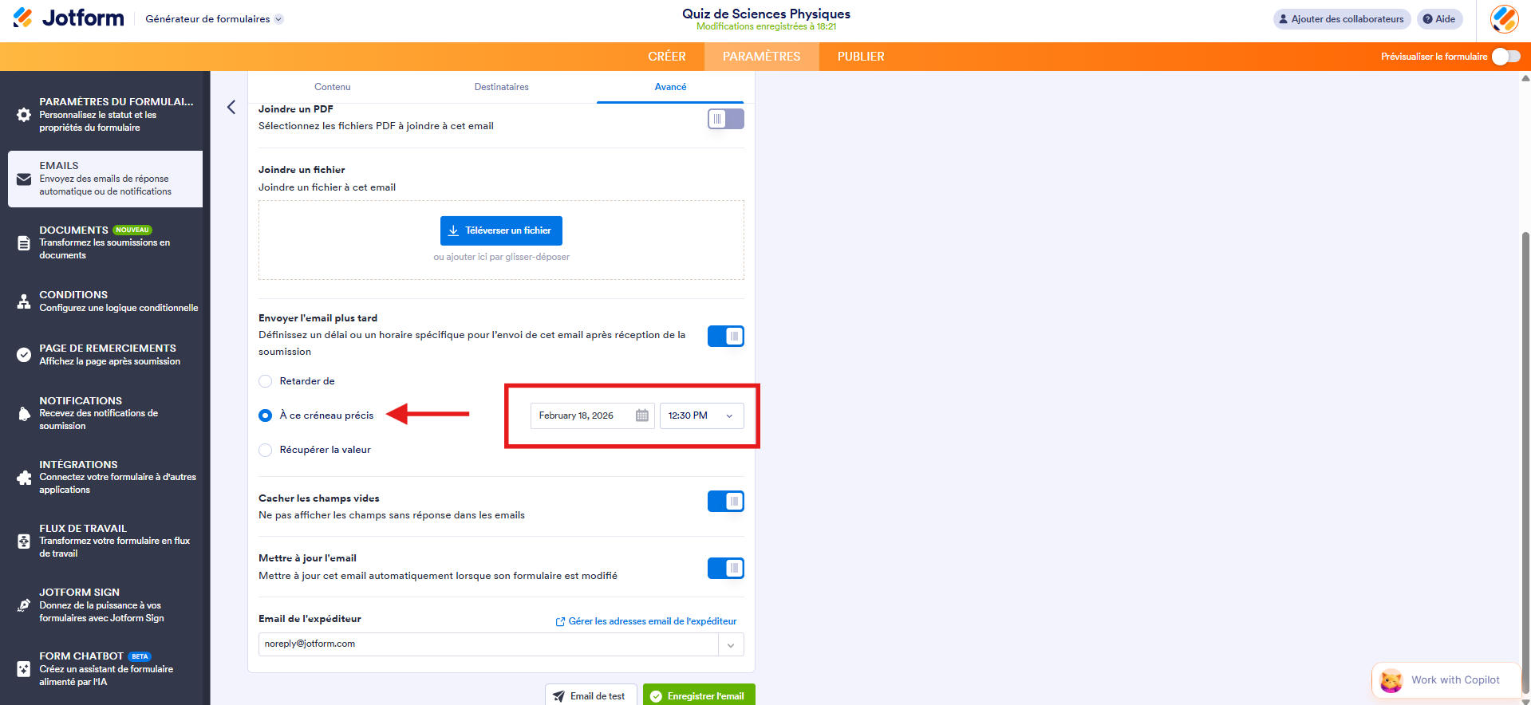Open the user avatar profile menu
This screenshot has height=705, width=1531.
1504,19
